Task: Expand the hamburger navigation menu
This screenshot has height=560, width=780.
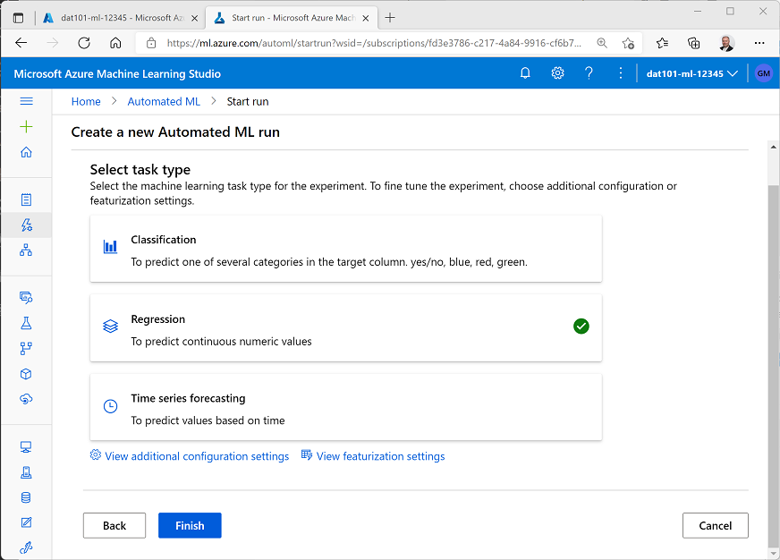Action: pos(26,101)
